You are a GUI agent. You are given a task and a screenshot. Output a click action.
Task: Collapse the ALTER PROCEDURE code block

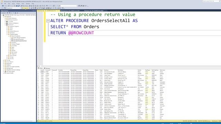48,21
